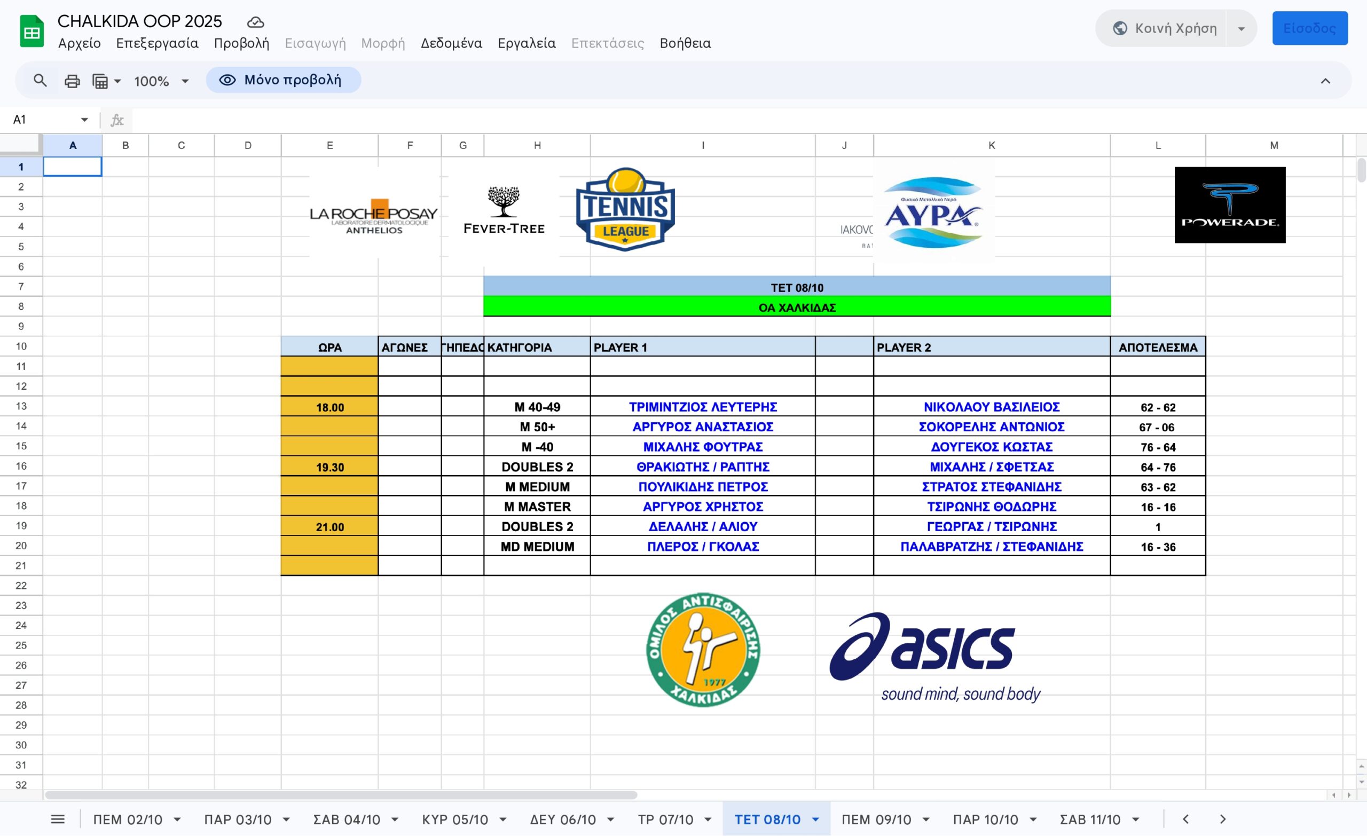This screenshot has height=836, width=1367.
Task: Select the column K header
Action: (992, 145)
